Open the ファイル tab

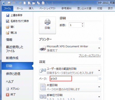tap(8, 9)
